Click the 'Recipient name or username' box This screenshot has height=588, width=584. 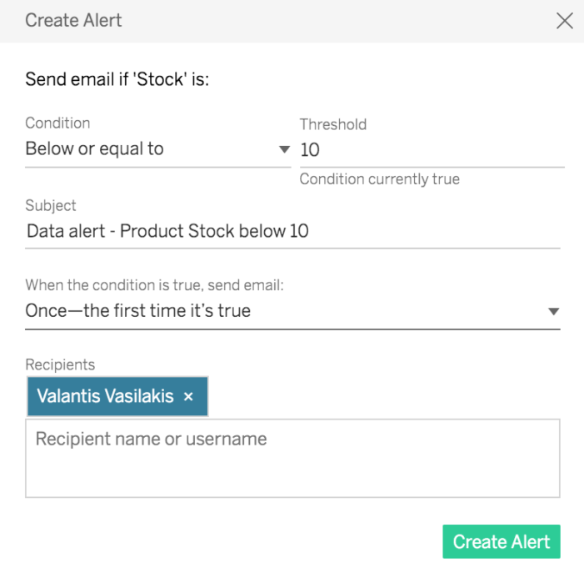point(292,458)
